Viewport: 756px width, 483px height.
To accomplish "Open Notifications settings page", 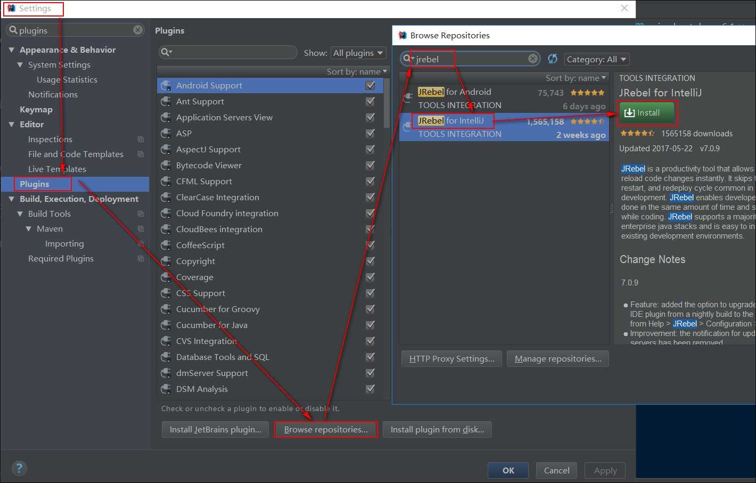I will pos(53,94).
